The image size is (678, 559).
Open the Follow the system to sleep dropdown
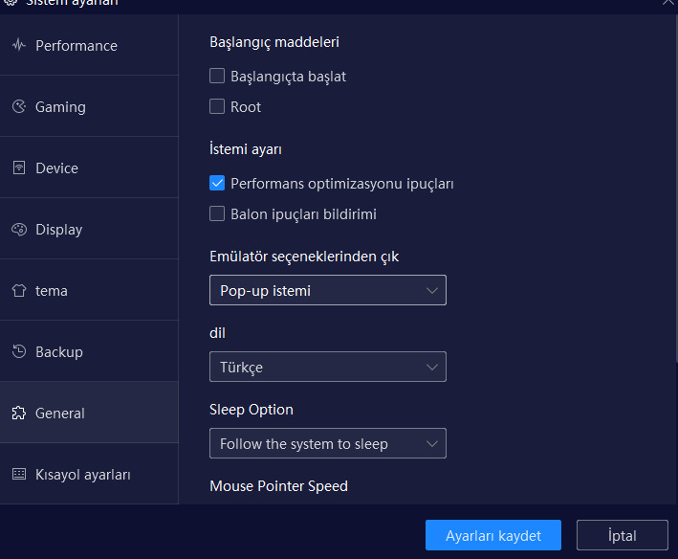click(327, 443)
